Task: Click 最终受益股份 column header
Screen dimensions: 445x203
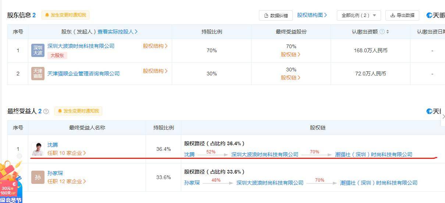Action: [291, 32]
